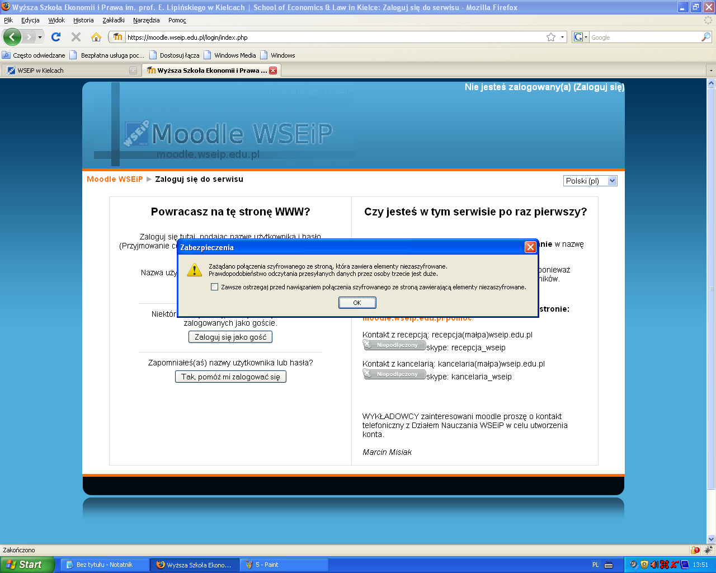Close the WSEiP w Kielcach tab
This screenshot has height=573, width=716.
(x=133, y=71)
